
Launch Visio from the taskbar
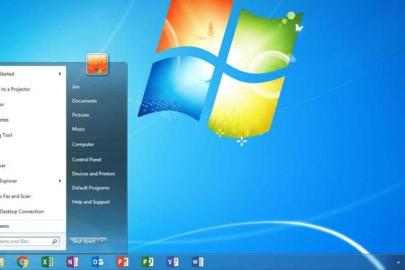(x=172, y=262)
